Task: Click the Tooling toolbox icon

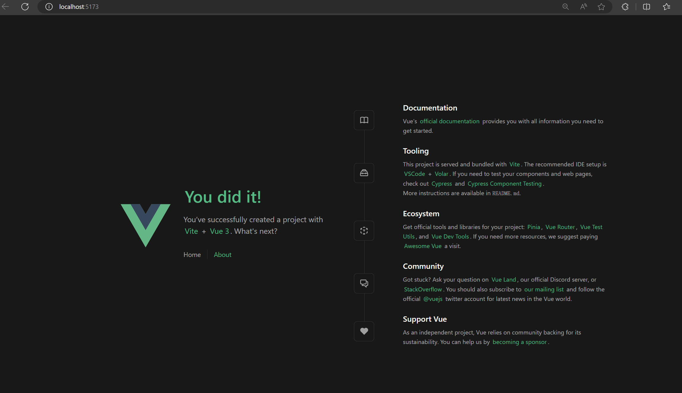Action: click(364, 173)
